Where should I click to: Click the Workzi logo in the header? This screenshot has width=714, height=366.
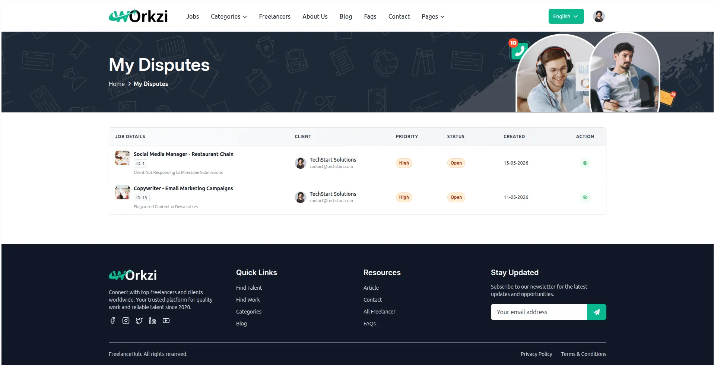[138, 16]
